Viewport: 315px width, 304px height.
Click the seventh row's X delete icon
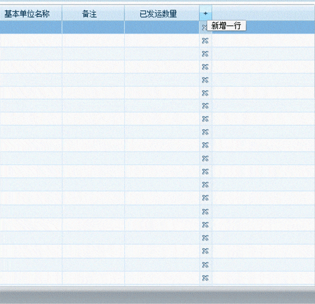205,106
